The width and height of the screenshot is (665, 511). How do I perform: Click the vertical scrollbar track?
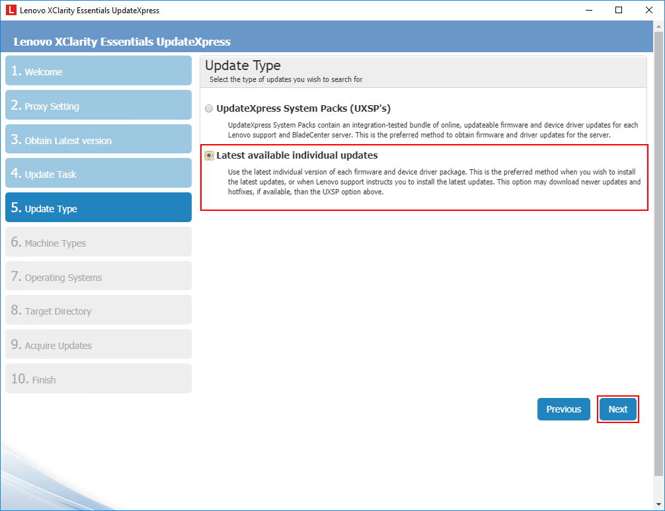point(658,265)
